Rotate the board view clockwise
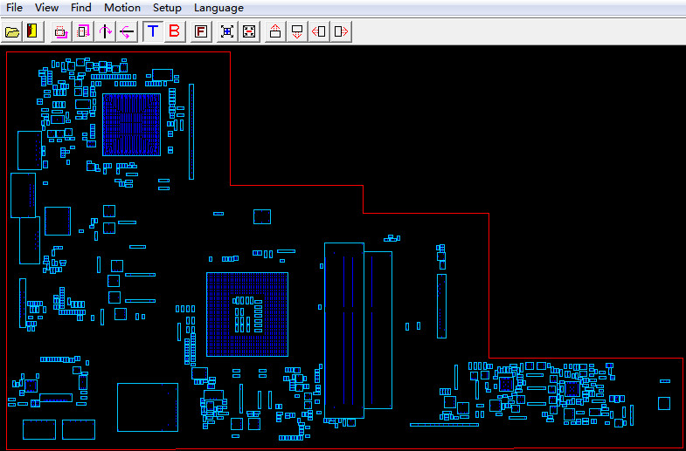 [83, 31]
